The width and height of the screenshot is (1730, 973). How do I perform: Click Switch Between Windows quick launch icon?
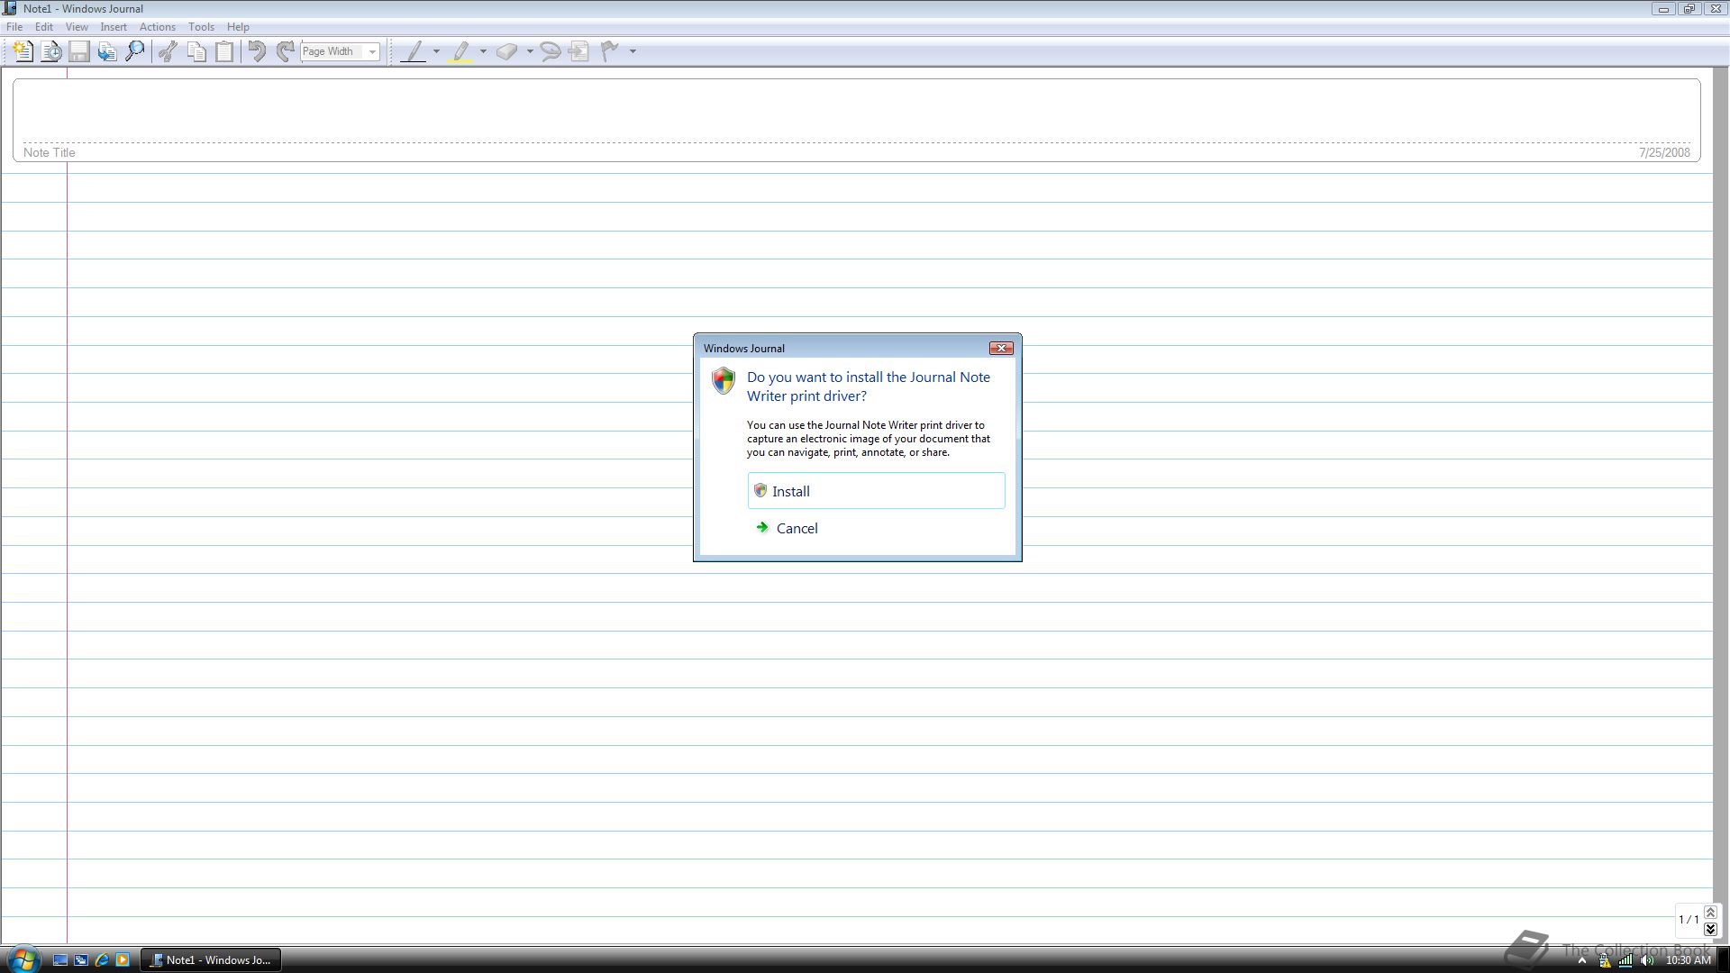[x=81, y=960]
